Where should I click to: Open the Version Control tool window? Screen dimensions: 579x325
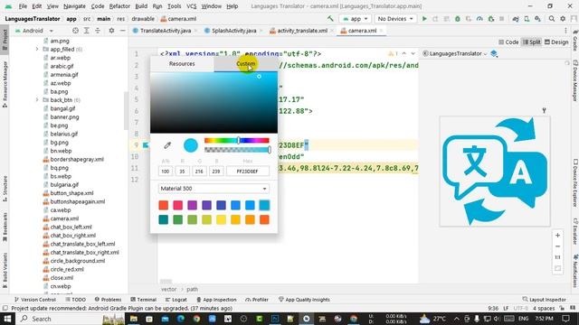(35, 300)
